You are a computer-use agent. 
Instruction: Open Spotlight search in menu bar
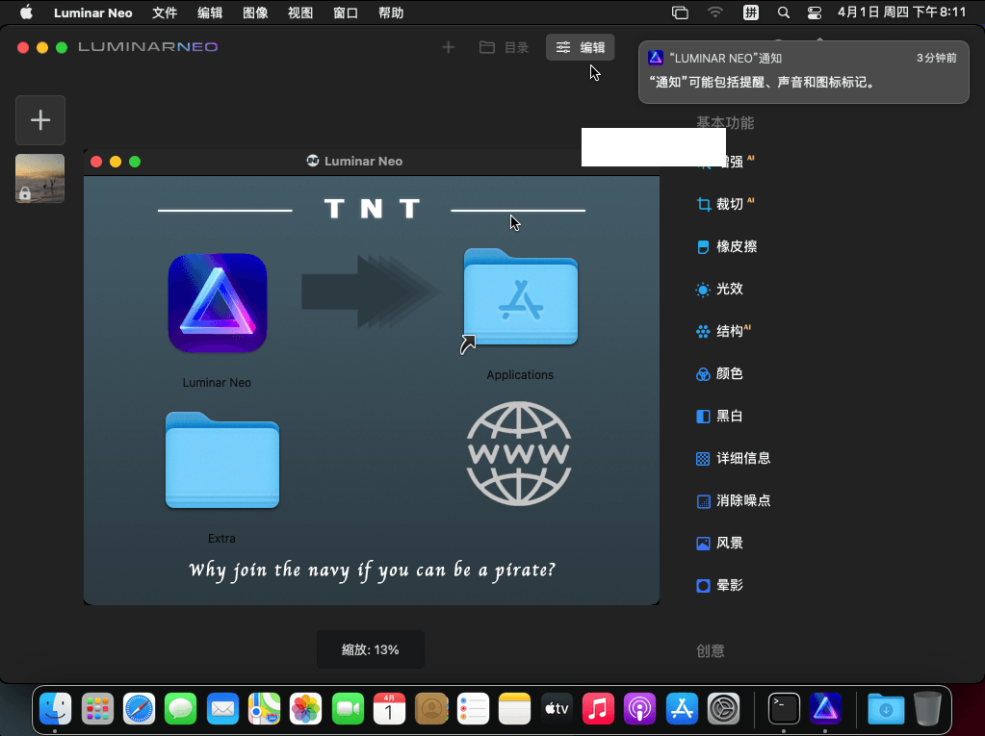(784, 13)
